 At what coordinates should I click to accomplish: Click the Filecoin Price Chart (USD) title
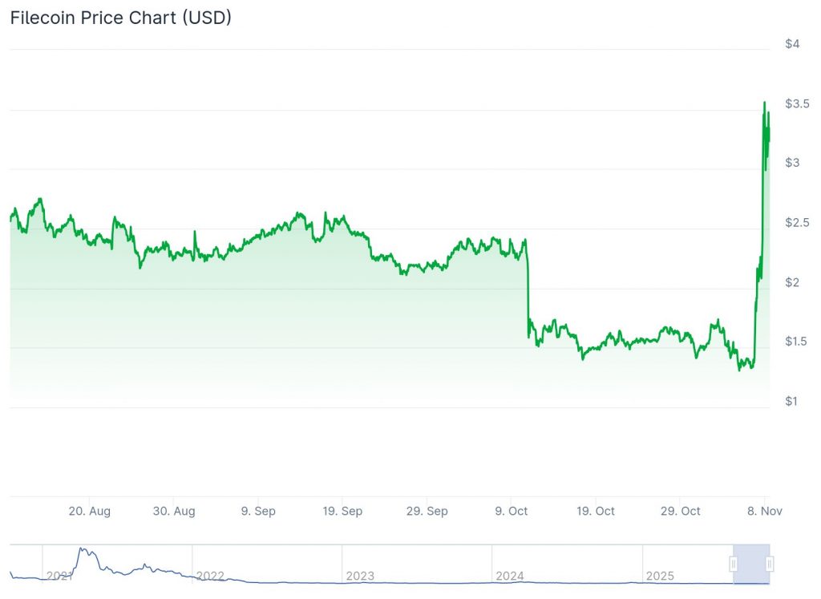coord(120,18)
